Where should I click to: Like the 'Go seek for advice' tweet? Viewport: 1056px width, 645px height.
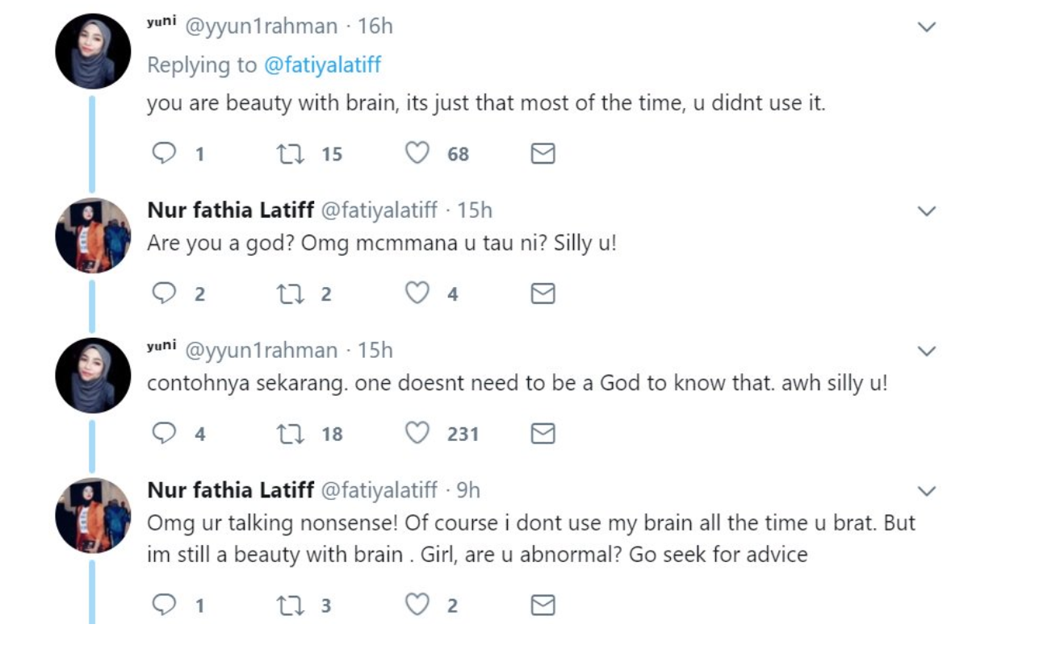417,605
